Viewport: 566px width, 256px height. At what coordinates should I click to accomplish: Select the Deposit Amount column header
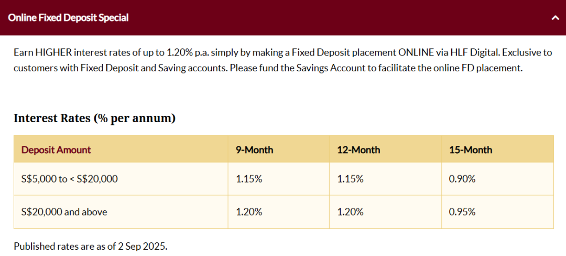click(x=56, y=150)
